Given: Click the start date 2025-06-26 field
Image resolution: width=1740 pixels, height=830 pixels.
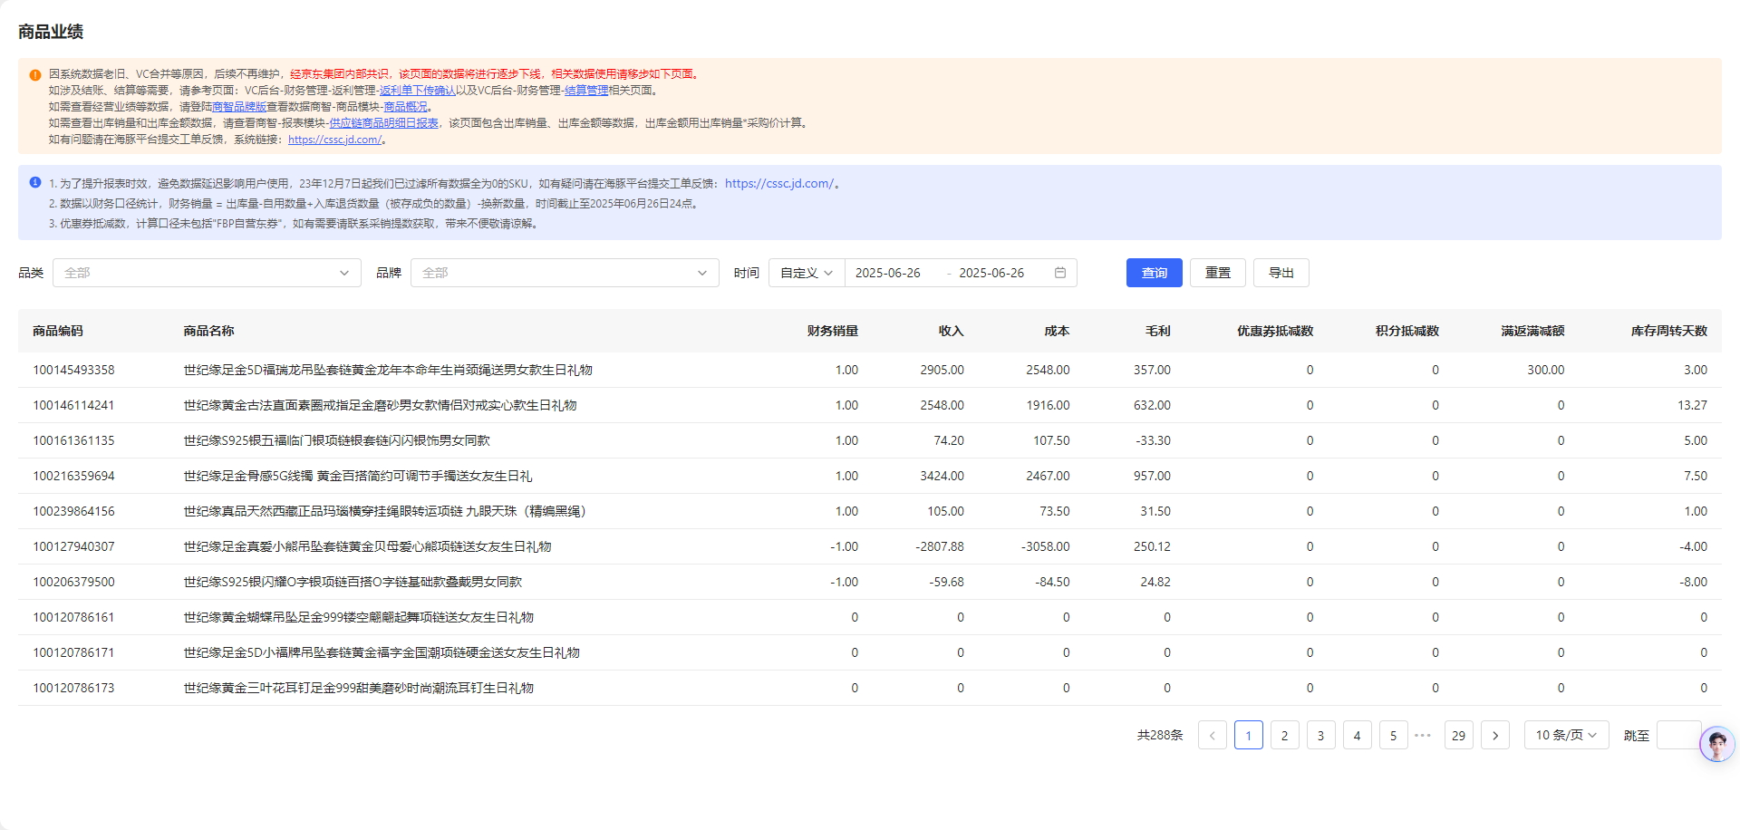Looking at the screenshot, I should [888, 273].
